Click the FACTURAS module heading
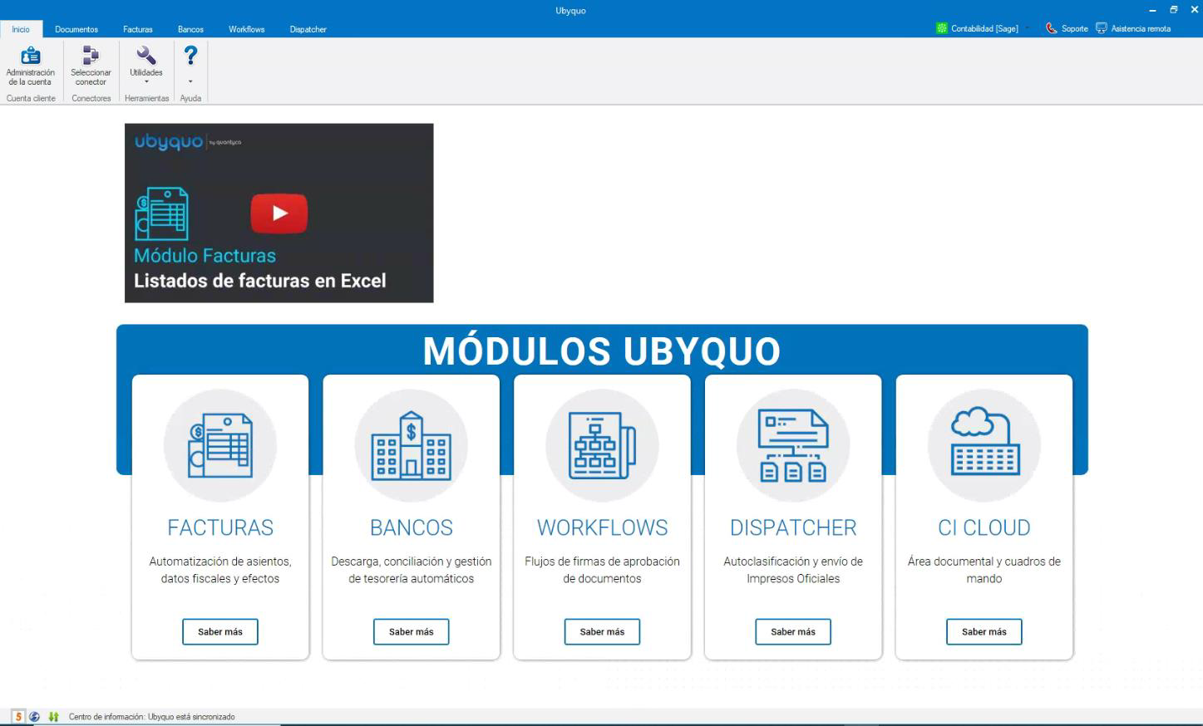1203x726 pixels. tap(220, 527)
